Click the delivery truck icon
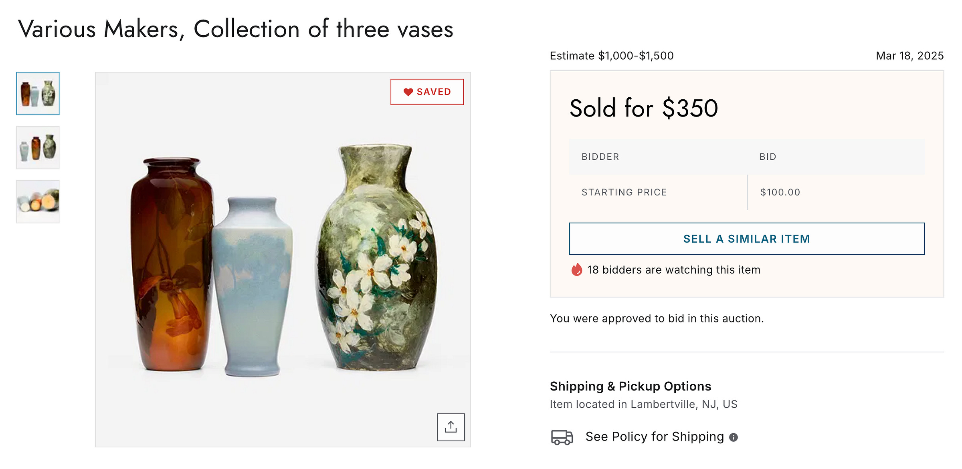The width and height of the screenshot is (962, 469). click(x=562, y=437)
